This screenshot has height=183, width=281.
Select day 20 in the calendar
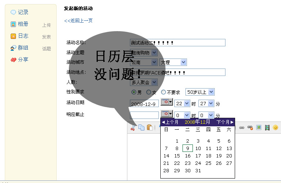click(229, 156)
